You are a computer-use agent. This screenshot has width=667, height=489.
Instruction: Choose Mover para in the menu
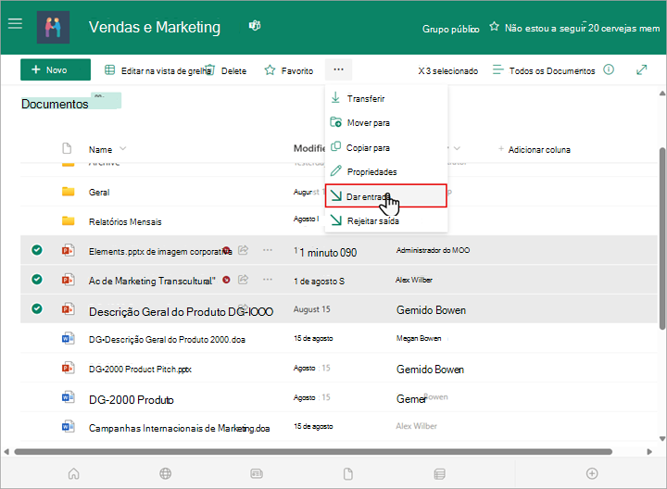coord(386,122)
